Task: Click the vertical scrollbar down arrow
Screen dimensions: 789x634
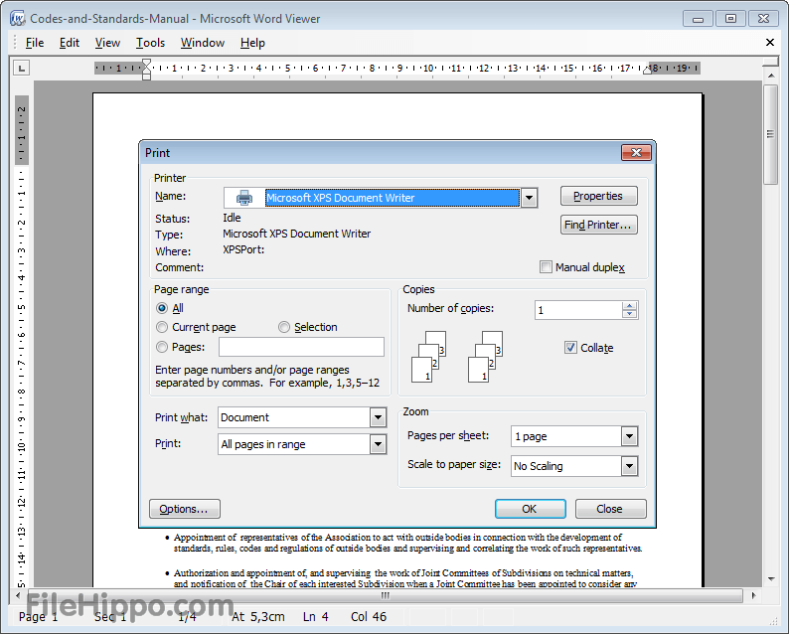Action: pos(771,579)
